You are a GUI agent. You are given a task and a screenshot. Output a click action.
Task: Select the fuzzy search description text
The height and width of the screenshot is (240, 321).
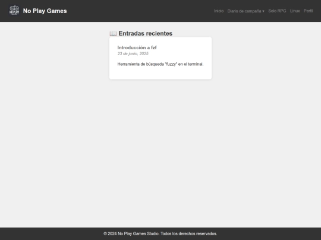click(160, 64)
